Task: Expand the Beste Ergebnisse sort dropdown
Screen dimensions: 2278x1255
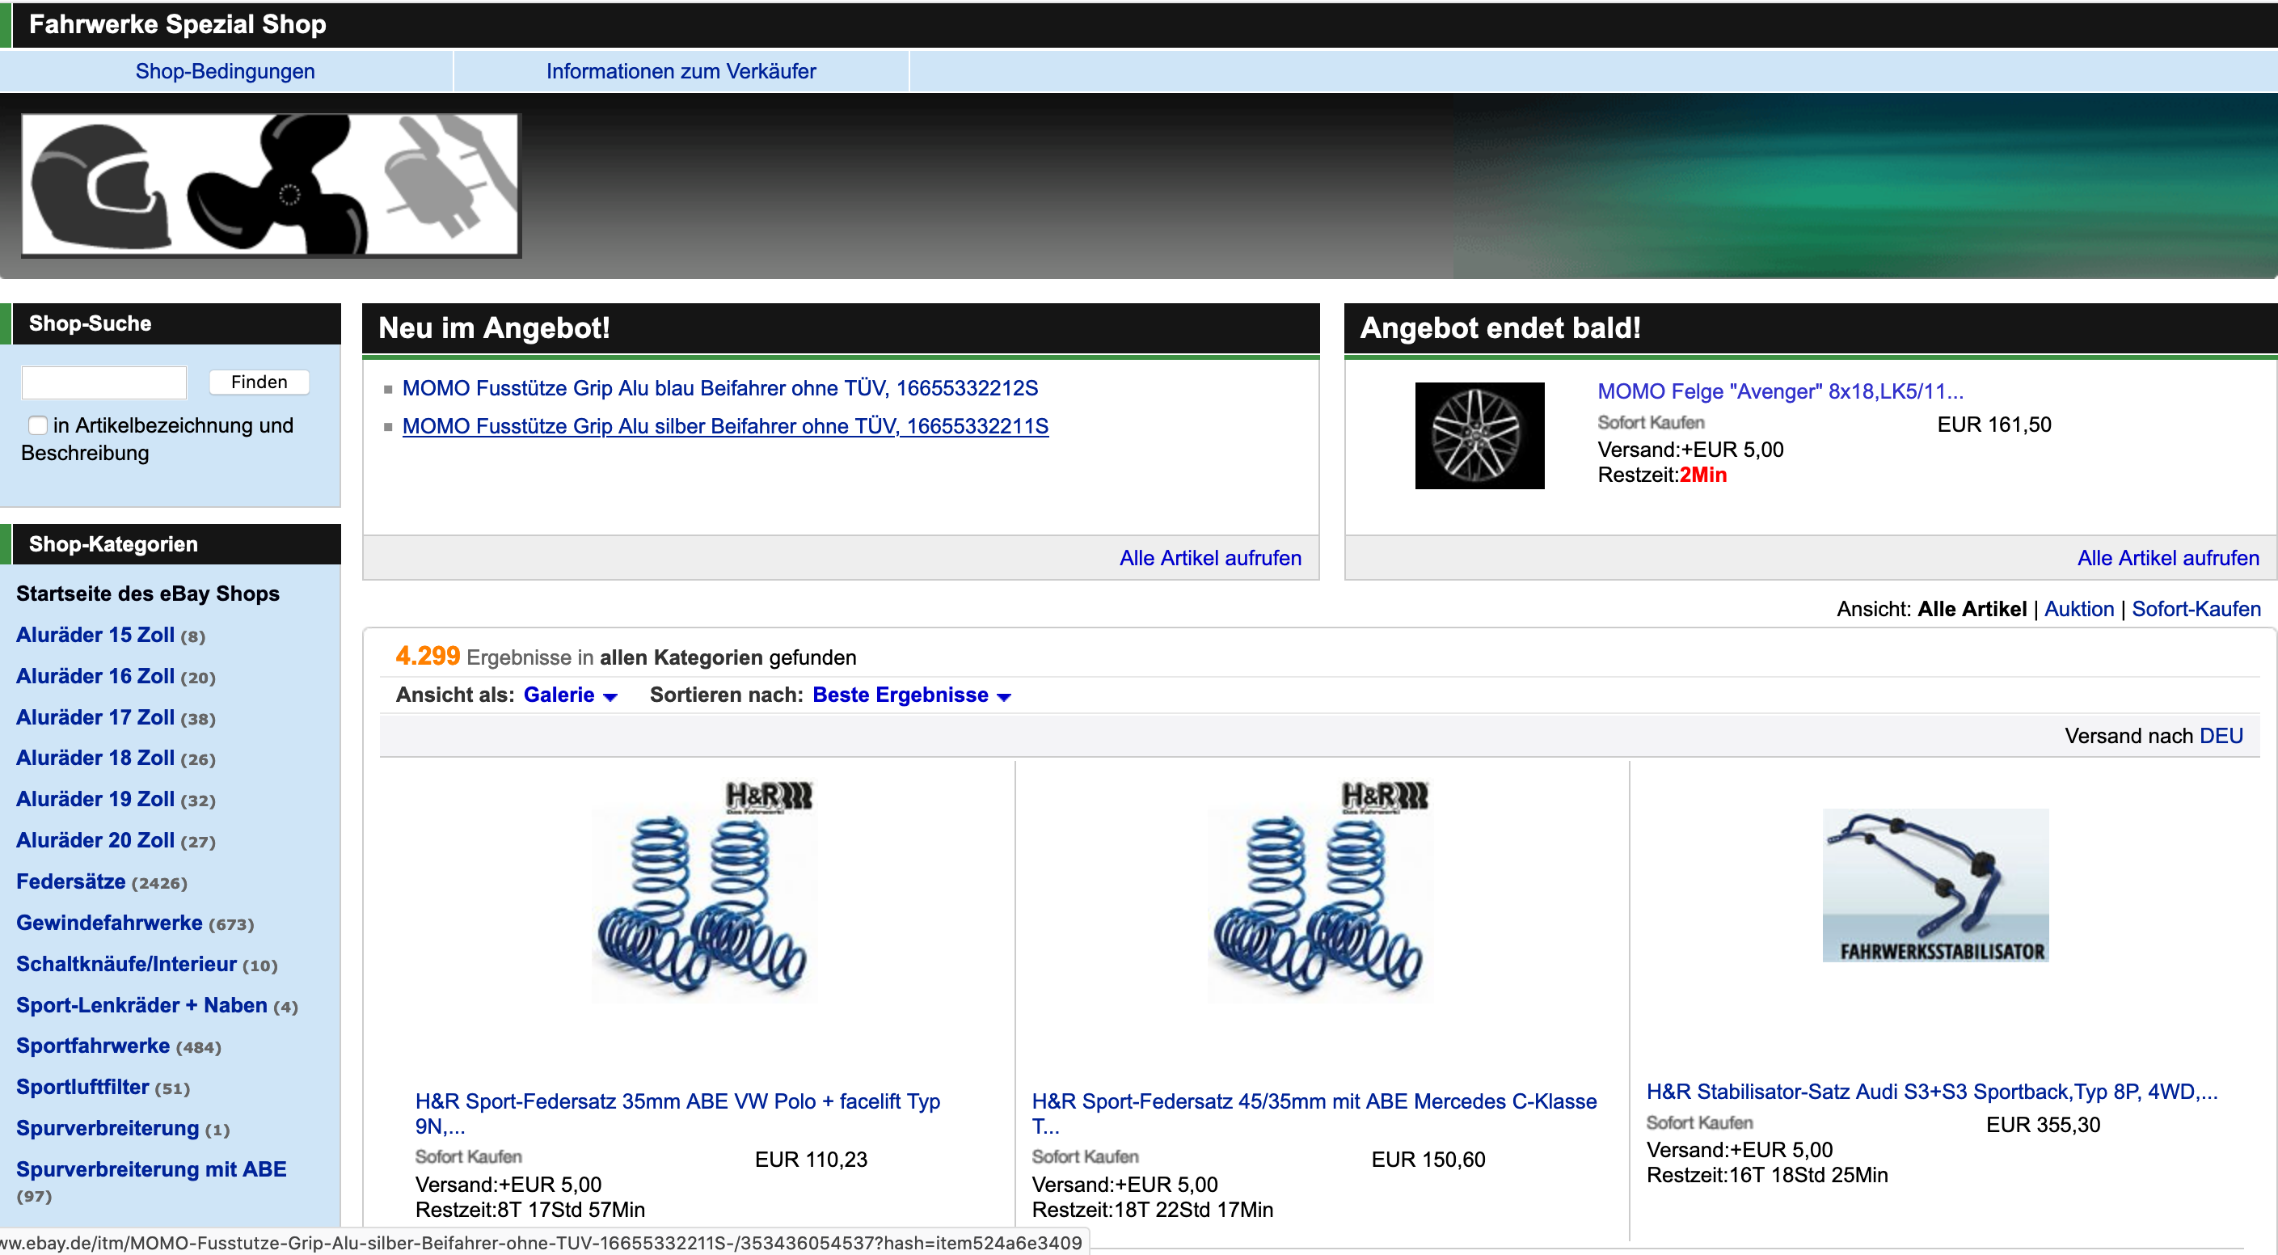Action: [912, 695]
